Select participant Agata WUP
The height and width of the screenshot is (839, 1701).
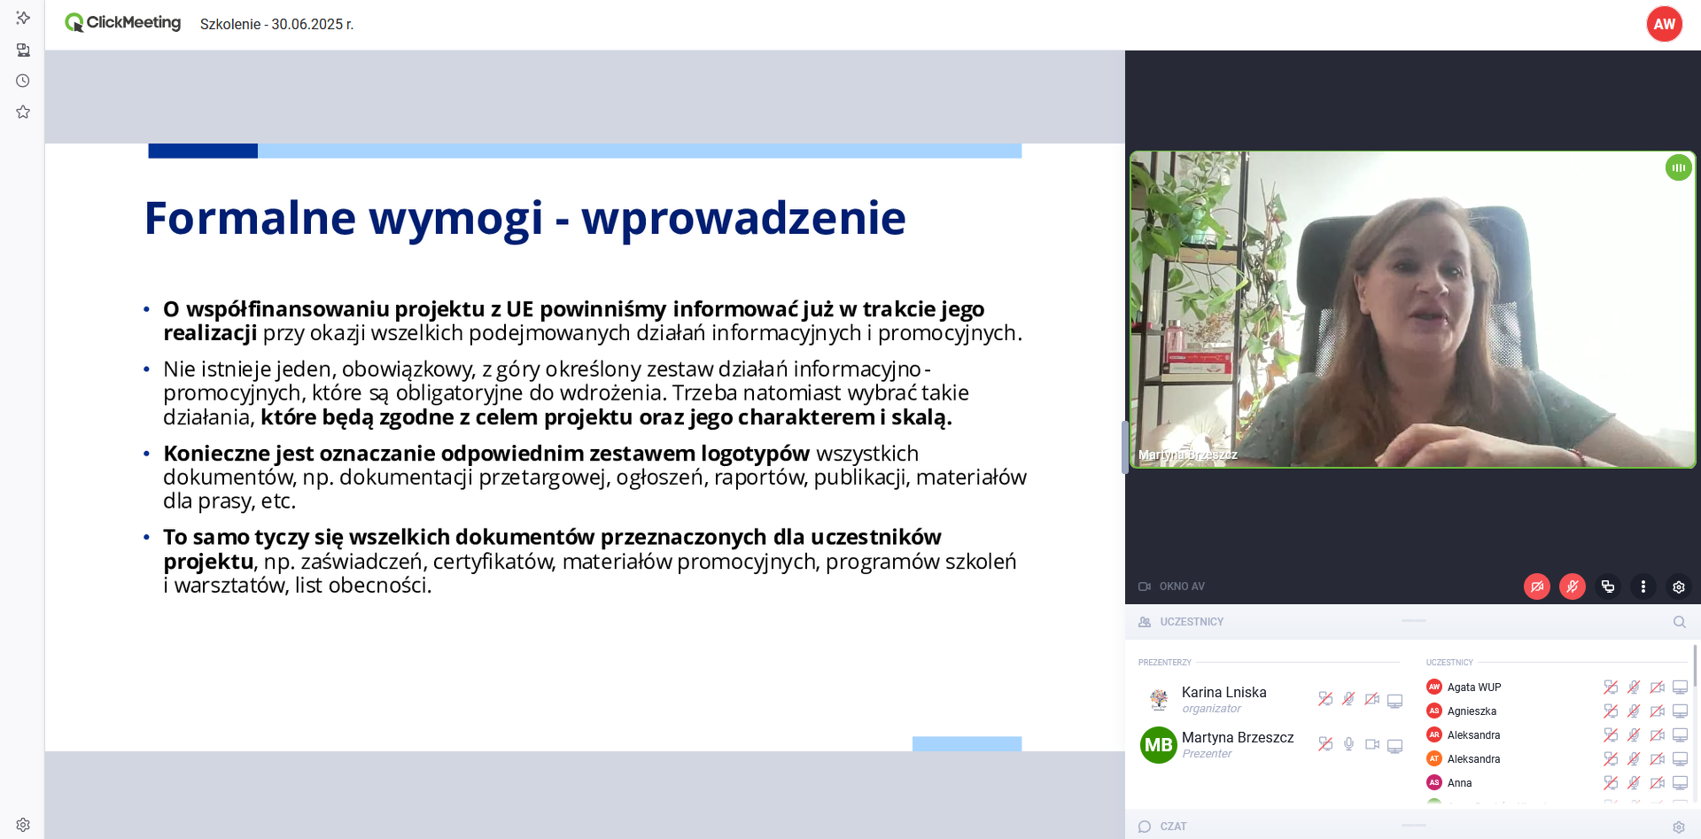click(x=1474, y=688)
